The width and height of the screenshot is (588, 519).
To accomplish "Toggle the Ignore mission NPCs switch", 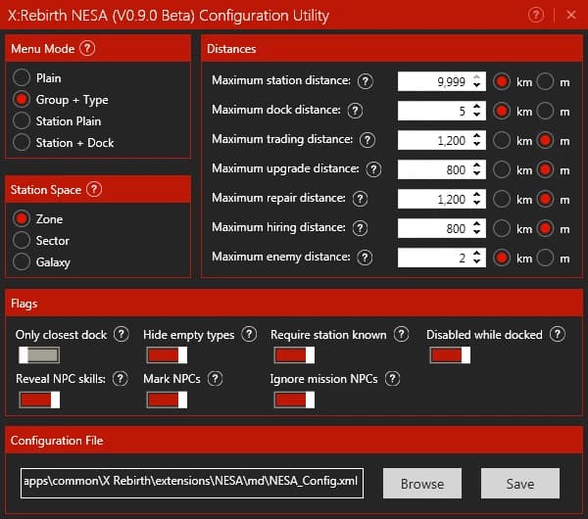I will (x=294, y=400).
